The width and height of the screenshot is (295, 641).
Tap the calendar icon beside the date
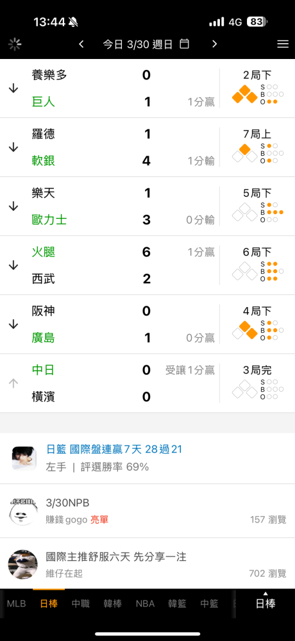pos(185,44)
